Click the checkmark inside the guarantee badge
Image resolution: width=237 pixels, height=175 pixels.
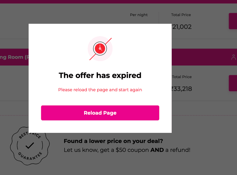[x=30, y=146]
